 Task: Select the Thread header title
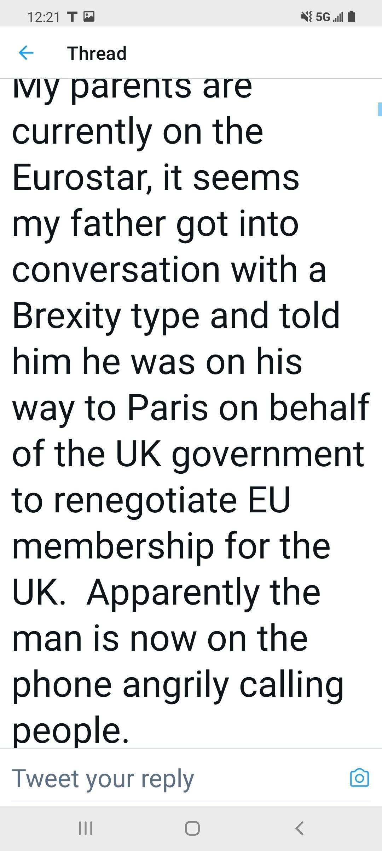click(97, 53)
